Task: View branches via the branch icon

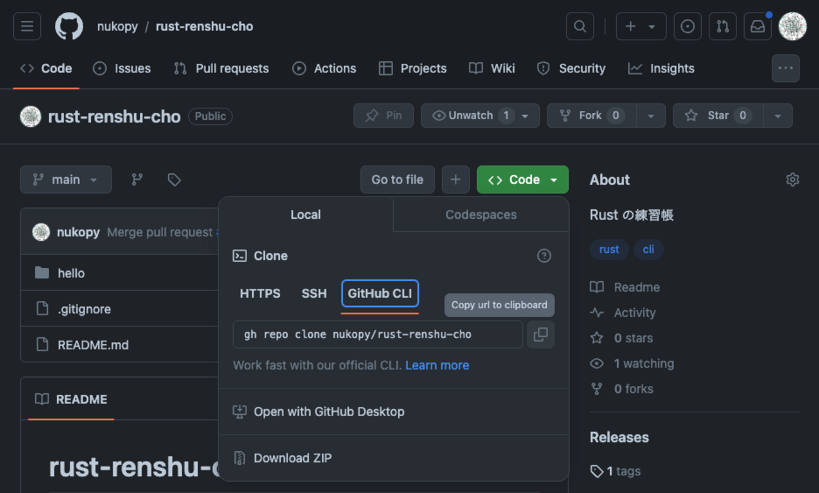Action: click(x=137, y=180)
